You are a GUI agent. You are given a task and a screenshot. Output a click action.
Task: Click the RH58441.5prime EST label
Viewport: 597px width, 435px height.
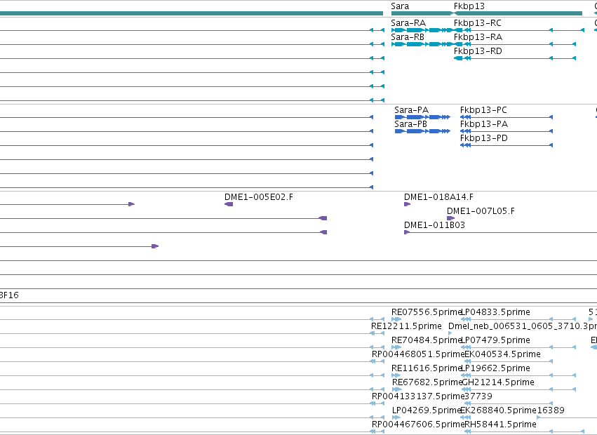tap(500, 424)
